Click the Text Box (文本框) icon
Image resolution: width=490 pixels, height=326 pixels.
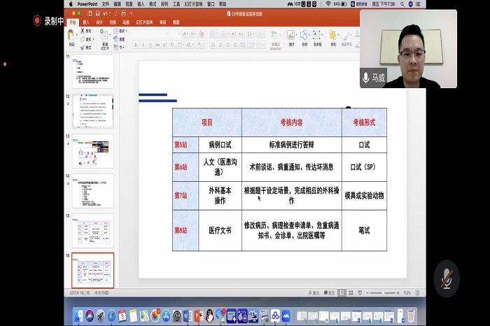click(x=318, y=36)
